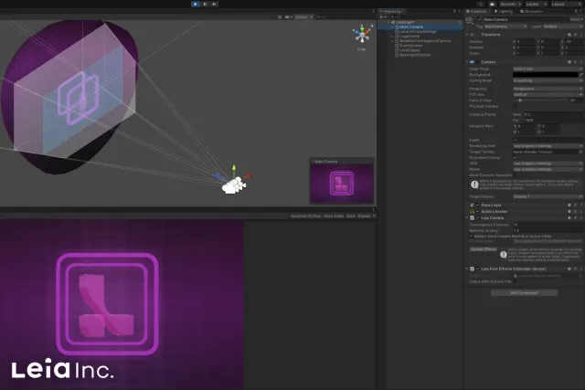Click the Clipping Planes Near field
This screenshot has width=585, height=390.
pyautogui.click(x=553, y=114)
